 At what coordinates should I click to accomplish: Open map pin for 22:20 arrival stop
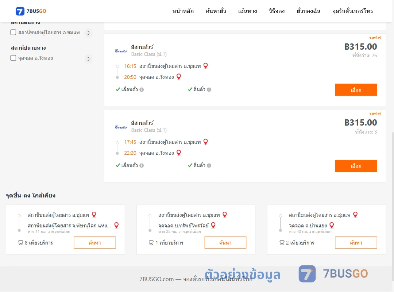179,153
